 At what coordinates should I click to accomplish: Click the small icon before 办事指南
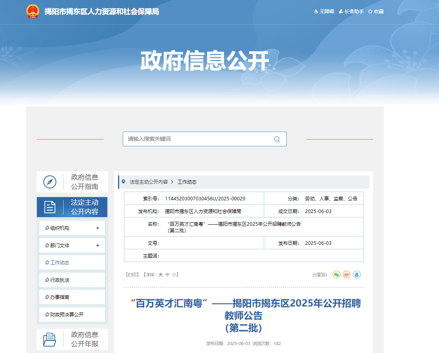(x=47, y=297)
